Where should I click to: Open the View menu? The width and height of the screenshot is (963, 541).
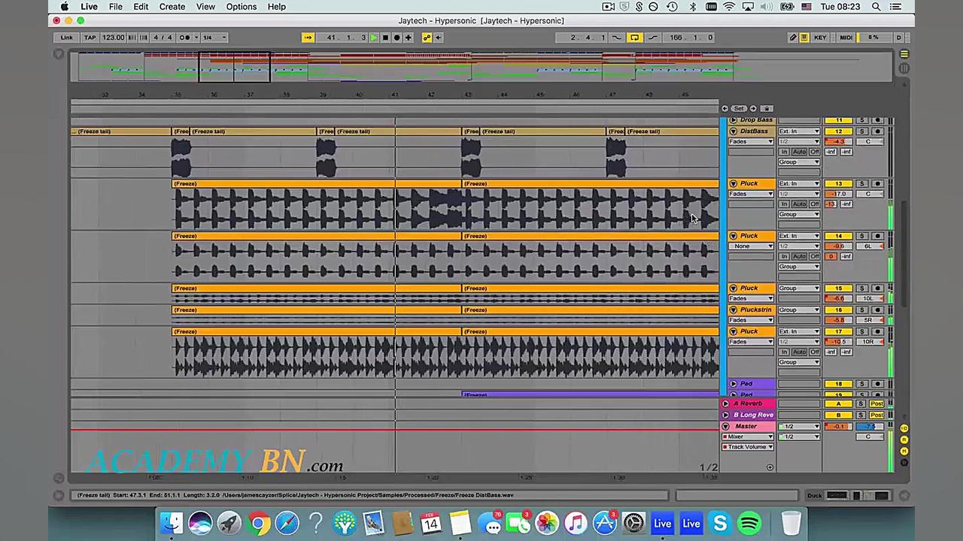click(x=205, y=7)
